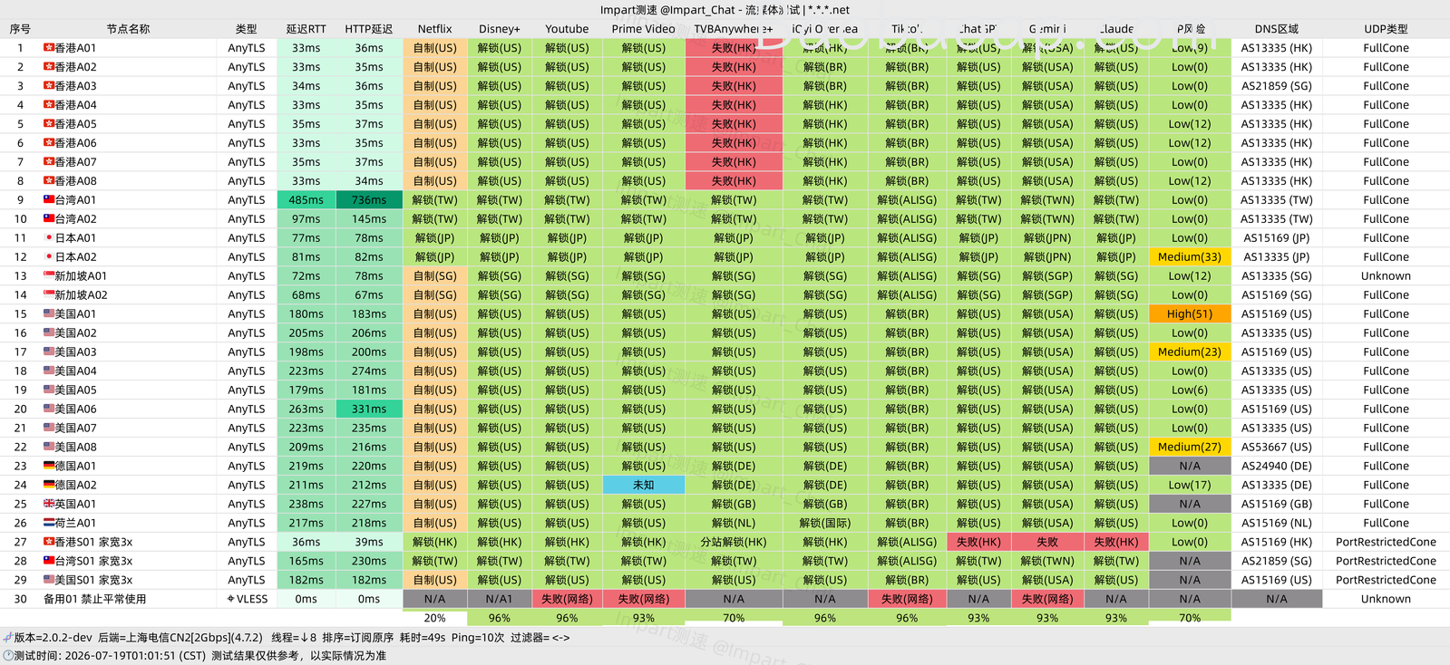The width and height of the screenshot is (1450, 665).
Task: Click 后端=上海电信CN2[2Gbps](4.7.2) in status bar
Action: coord(180,638)
